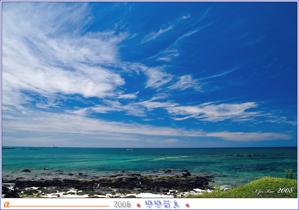
Task: Click the 'A-Jer Kuo 2008' signature watermark
Action: [273, 190]
